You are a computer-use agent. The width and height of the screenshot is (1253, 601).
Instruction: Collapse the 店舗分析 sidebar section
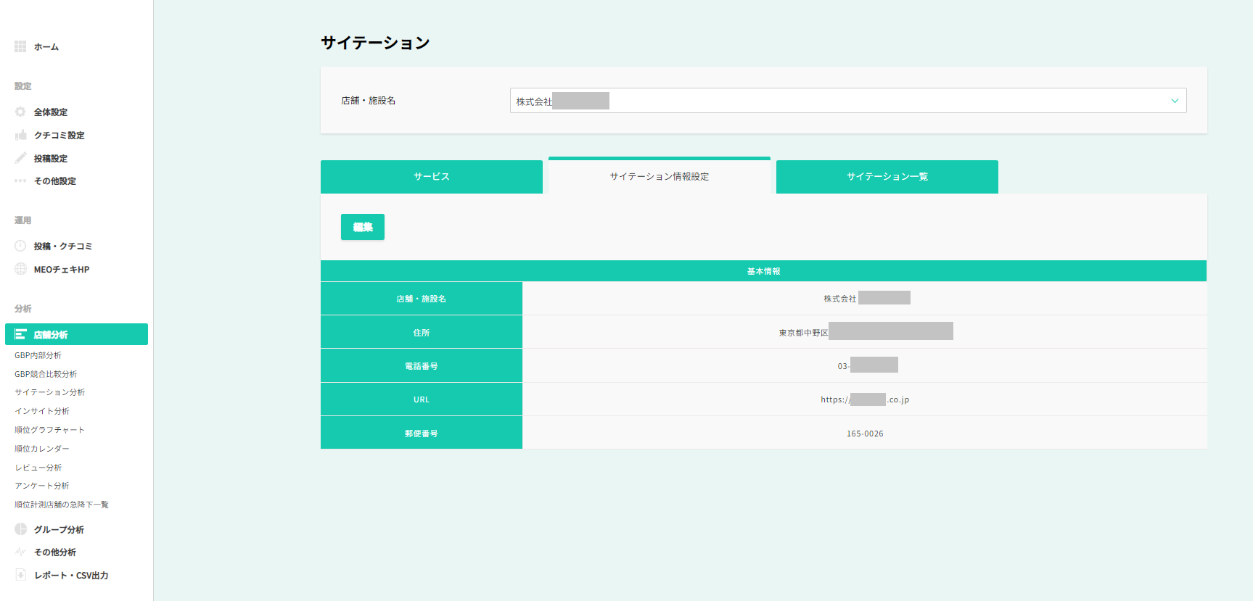click(x=76, y=334)
